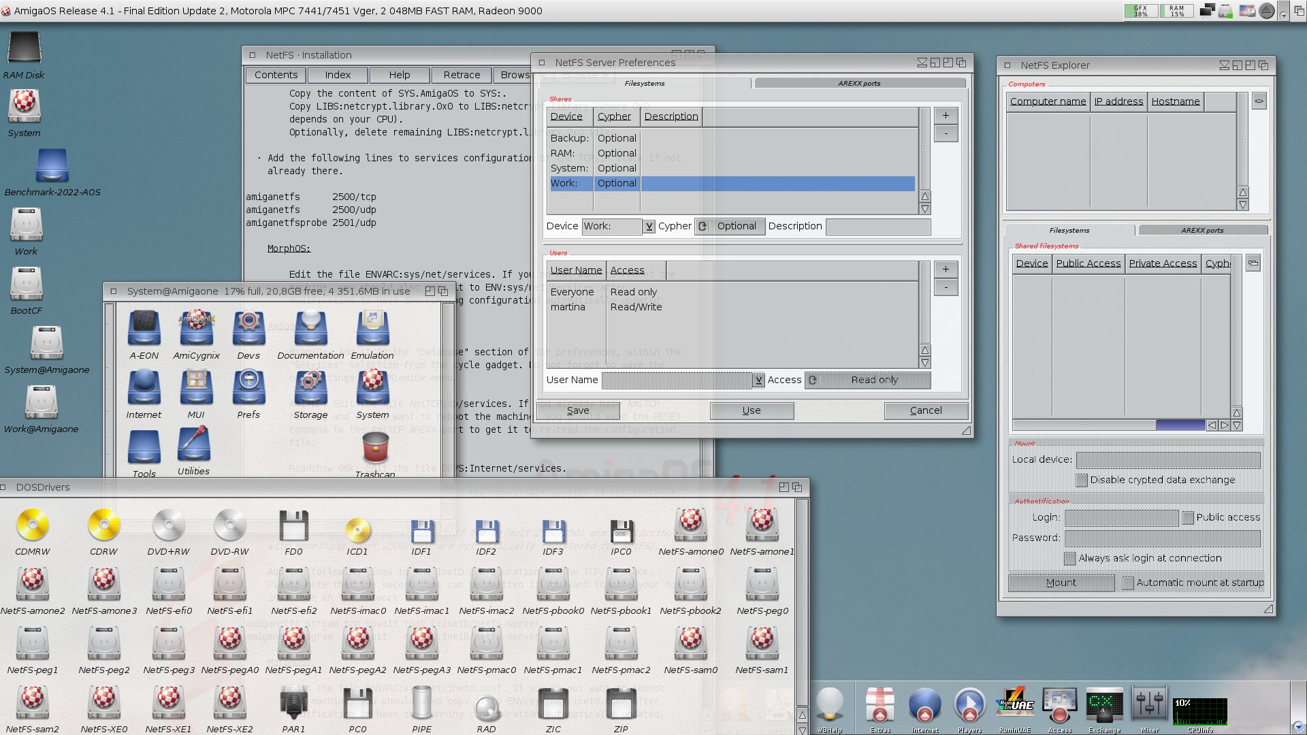Click the Save button in NetFS Server Preferences
The image size is (1307, 735).
click(x=577, y=410)
